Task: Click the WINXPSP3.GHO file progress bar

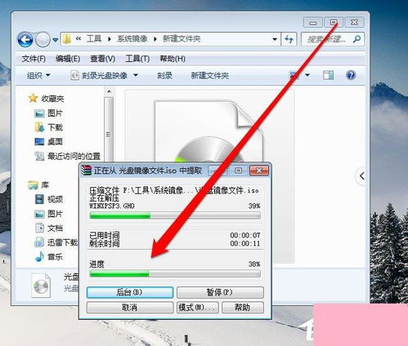Action: click(x=175, y=216)
